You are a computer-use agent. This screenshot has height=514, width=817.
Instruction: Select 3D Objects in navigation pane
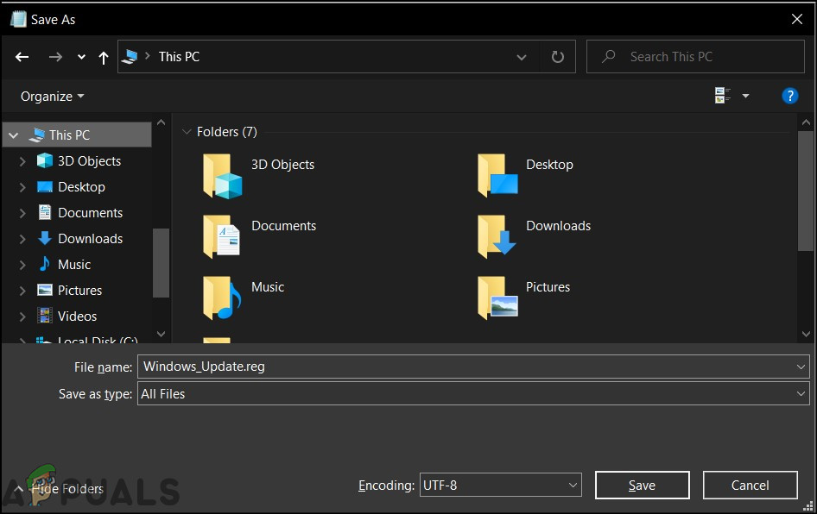79,161
